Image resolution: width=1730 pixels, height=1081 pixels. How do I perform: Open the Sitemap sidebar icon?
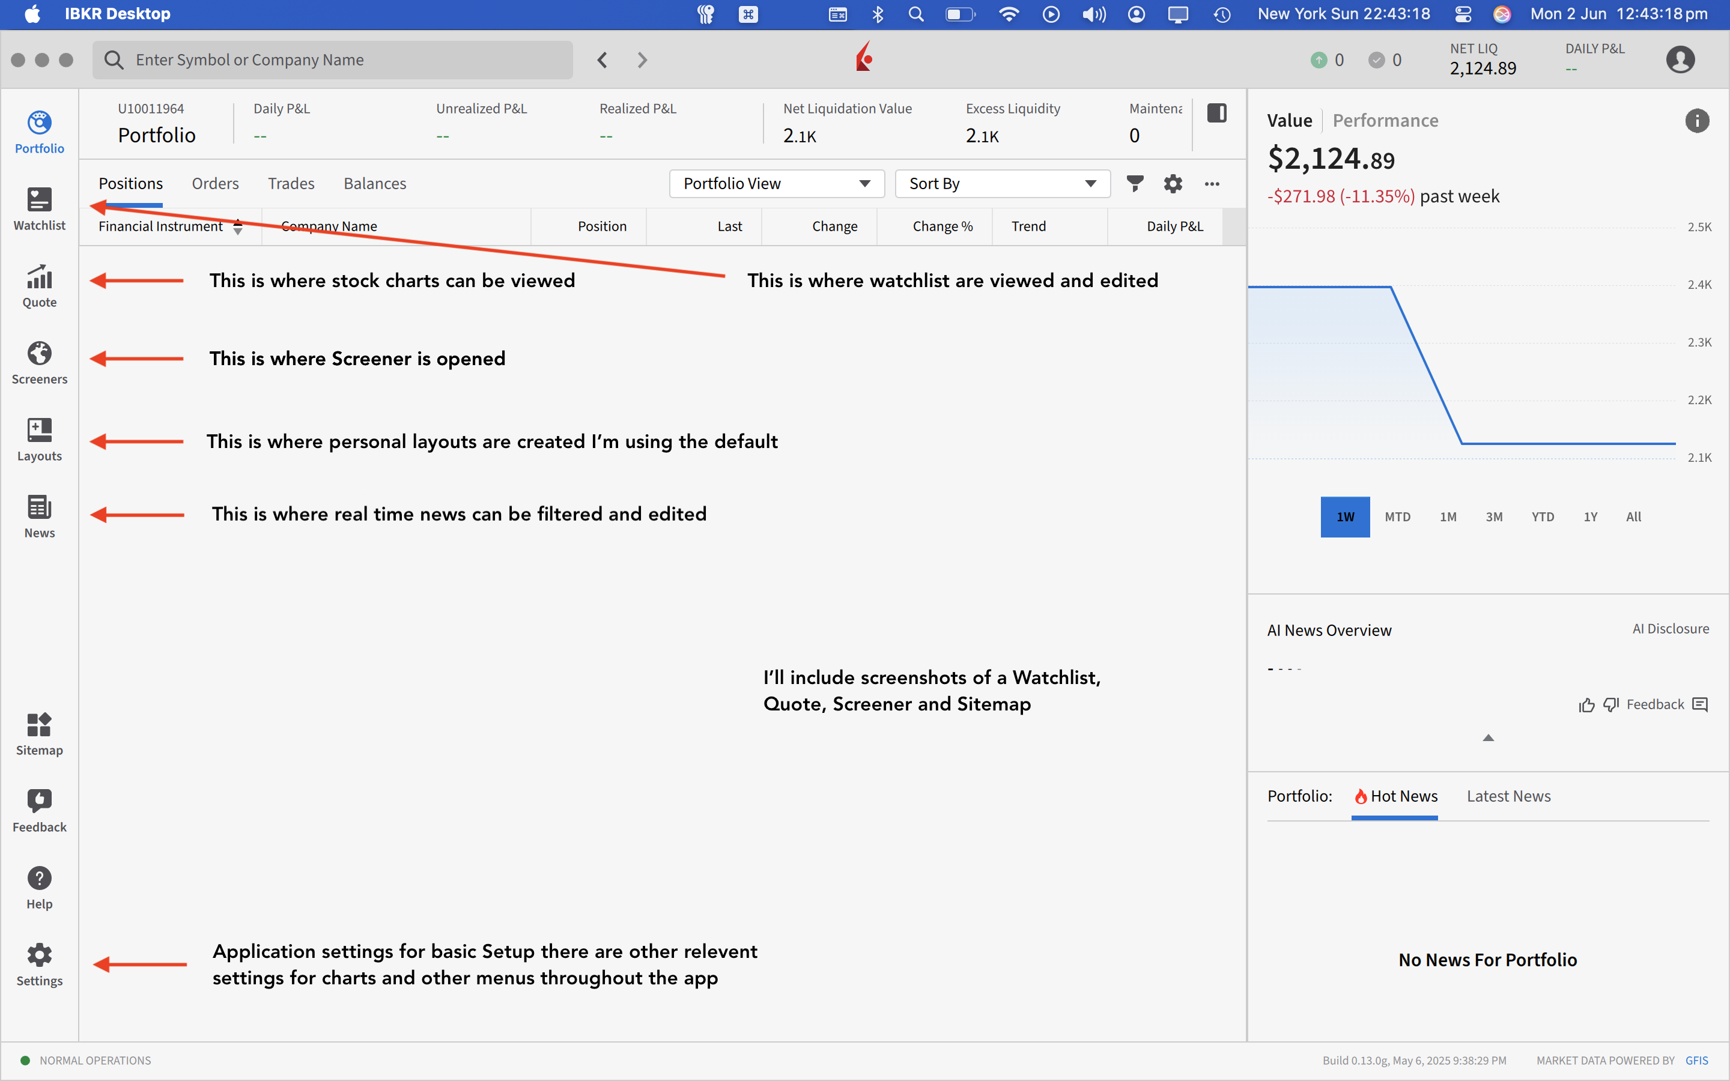(39, 734)
